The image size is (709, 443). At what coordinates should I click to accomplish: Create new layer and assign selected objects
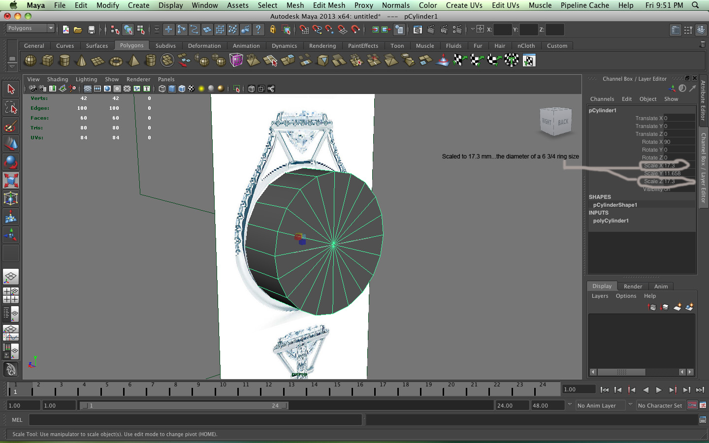[689, 307]
